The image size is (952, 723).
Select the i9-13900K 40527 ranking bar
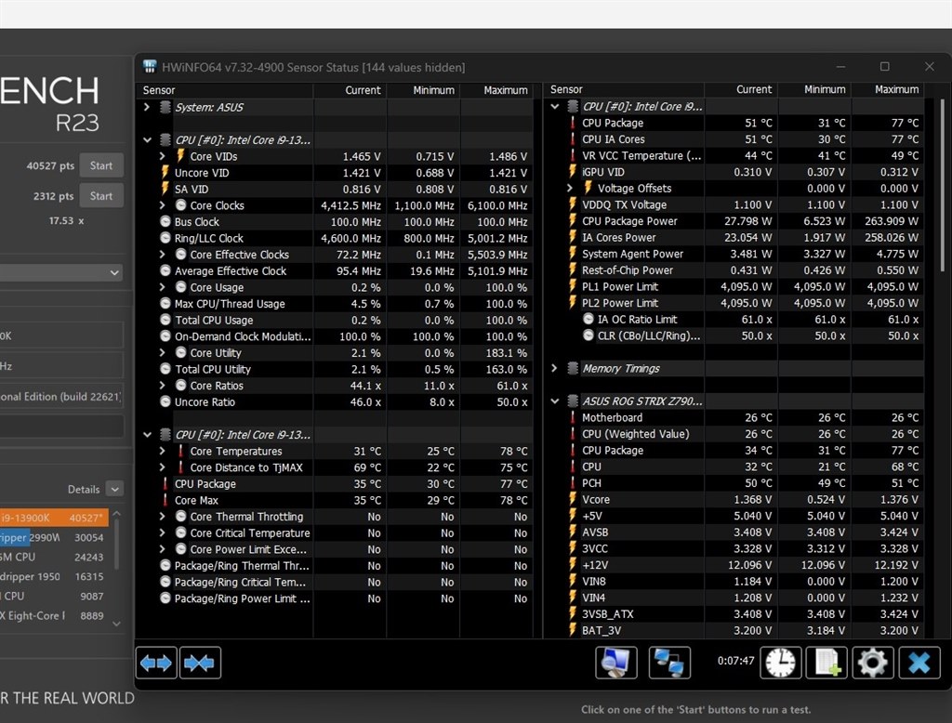click(x=54, y=518)
